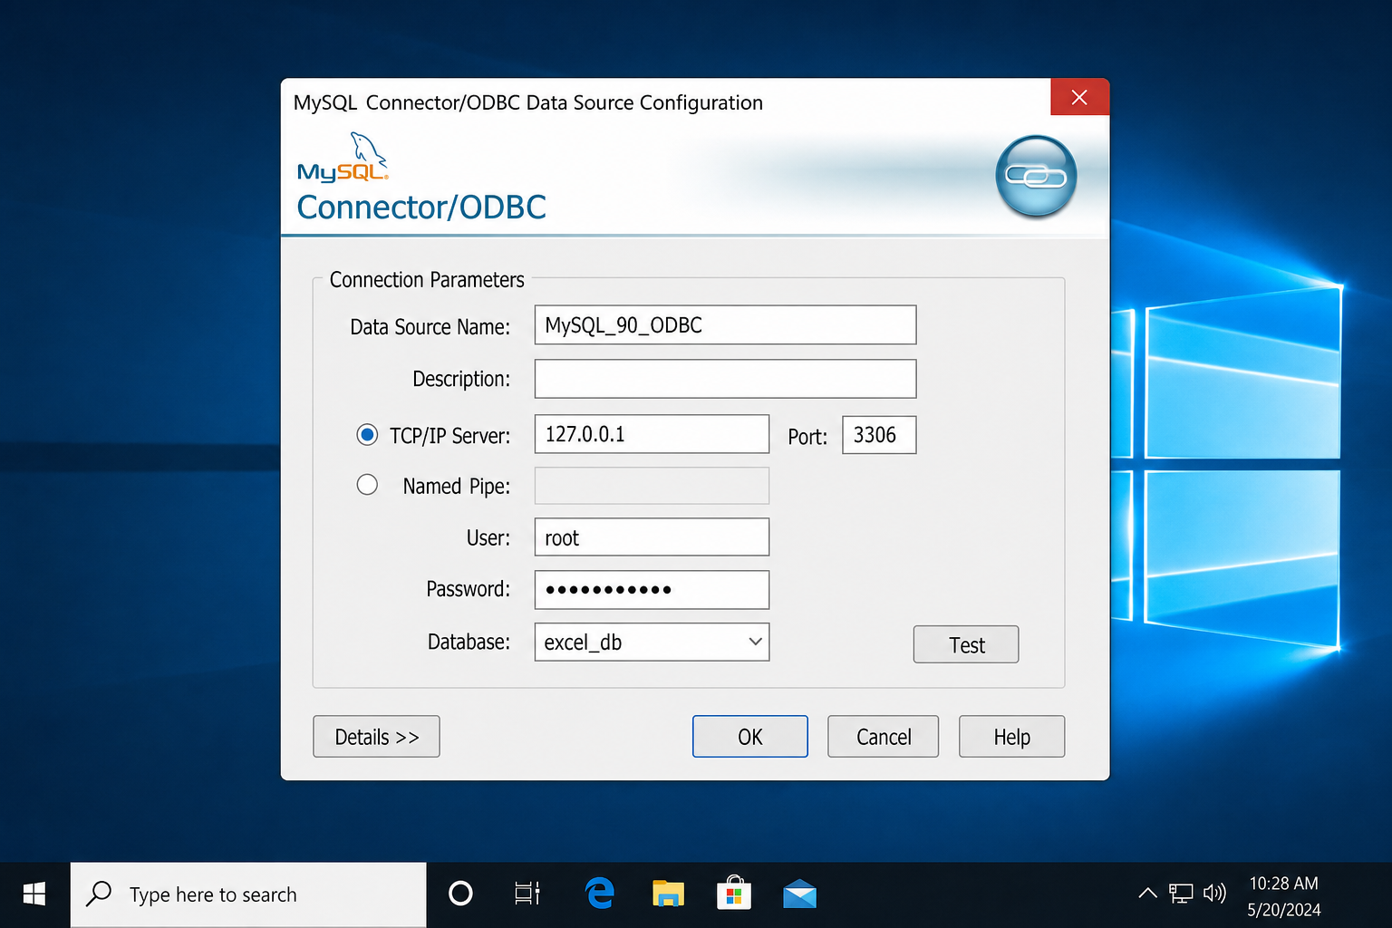The width and height of the screenshot is (1392, 928).
Task: Click the network status tray icon
Action: (1181, 894)
